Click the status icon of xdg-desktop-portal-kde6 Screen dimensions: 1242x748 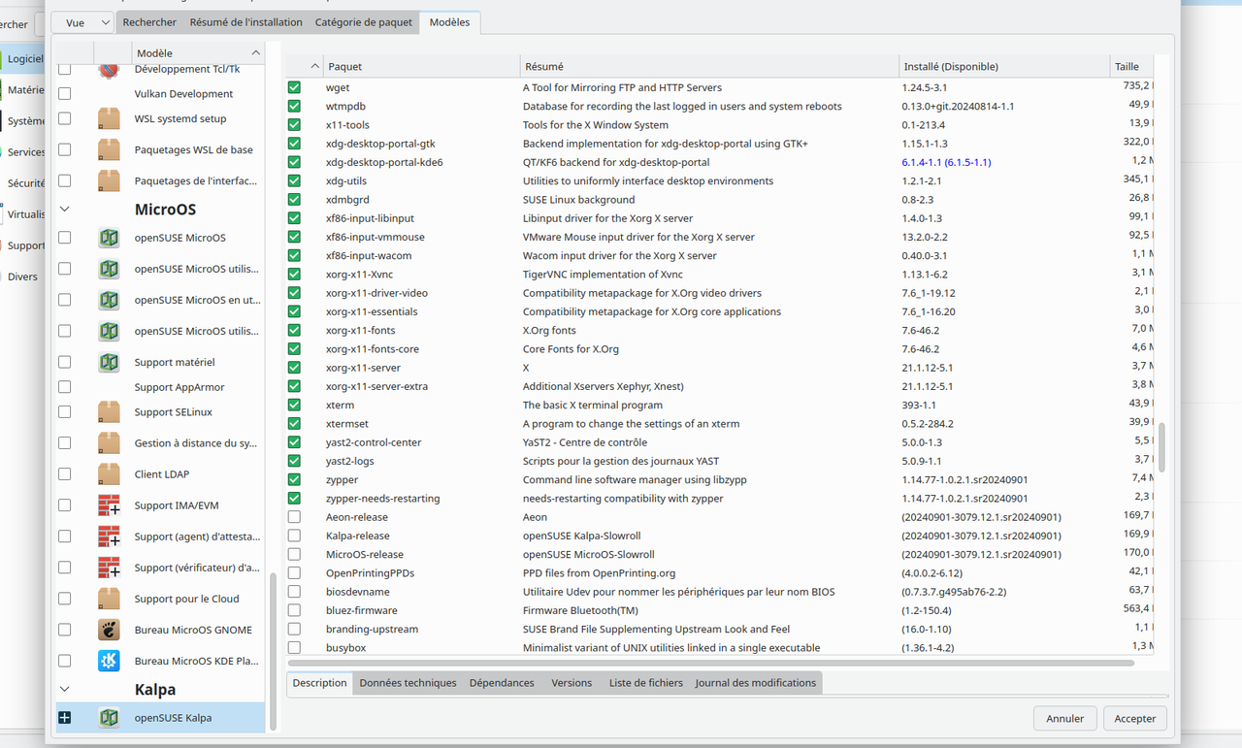pyautogui.click(x=294, y=162)
